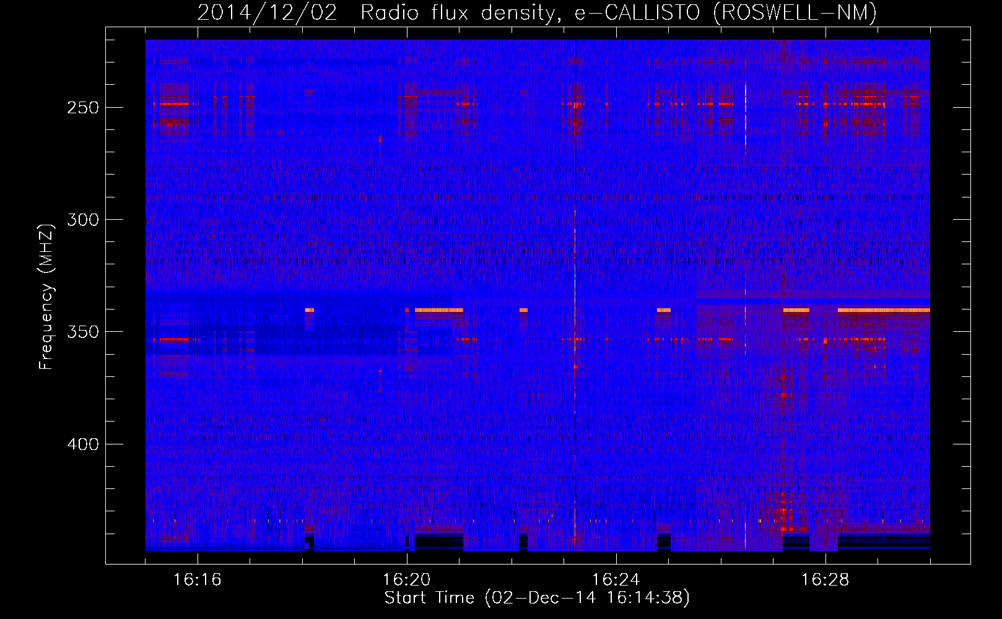Image resolution: width=1002 pixels, height=619 pixels.
Task: Click the 300 frequency tick label
Action: point(83,220)
